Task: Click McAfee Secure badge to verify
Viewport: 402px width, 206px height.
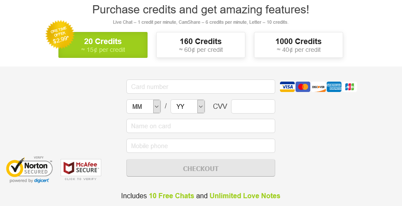Action: tap(81, 170)
